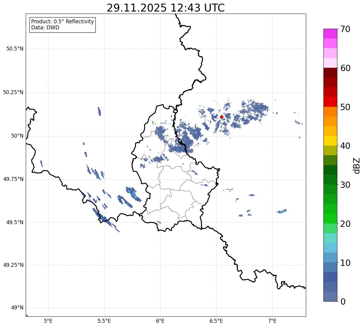This screenshot has width=364, height=327.
Task: Click the 5.5°E longitude label
Action: [104, 321]
